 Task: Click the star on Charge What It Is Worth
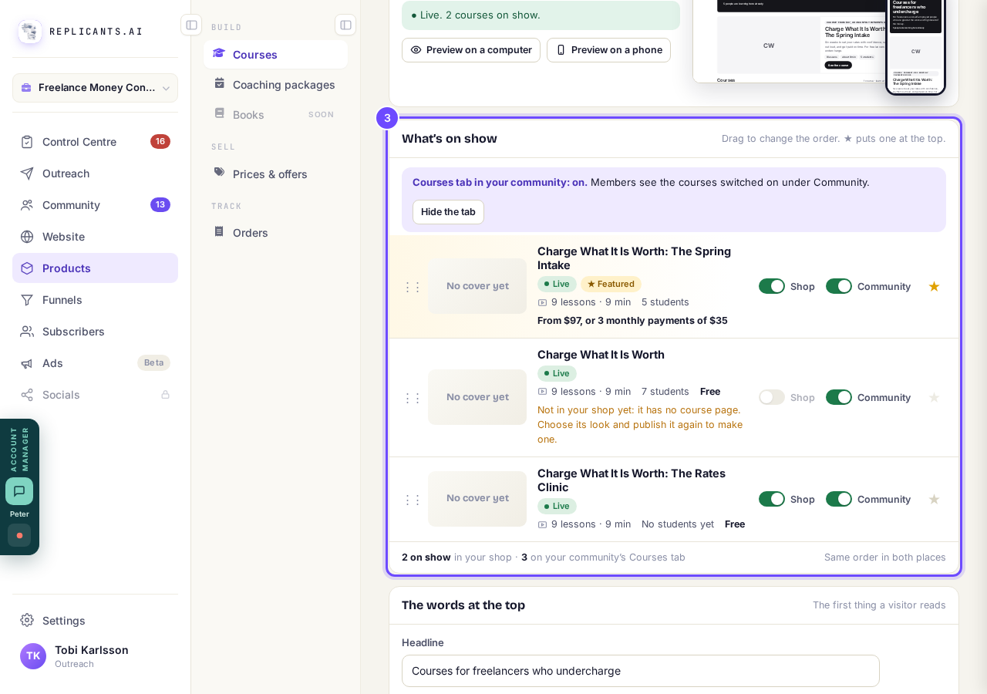pyautogui.click(x=934, y=397)
